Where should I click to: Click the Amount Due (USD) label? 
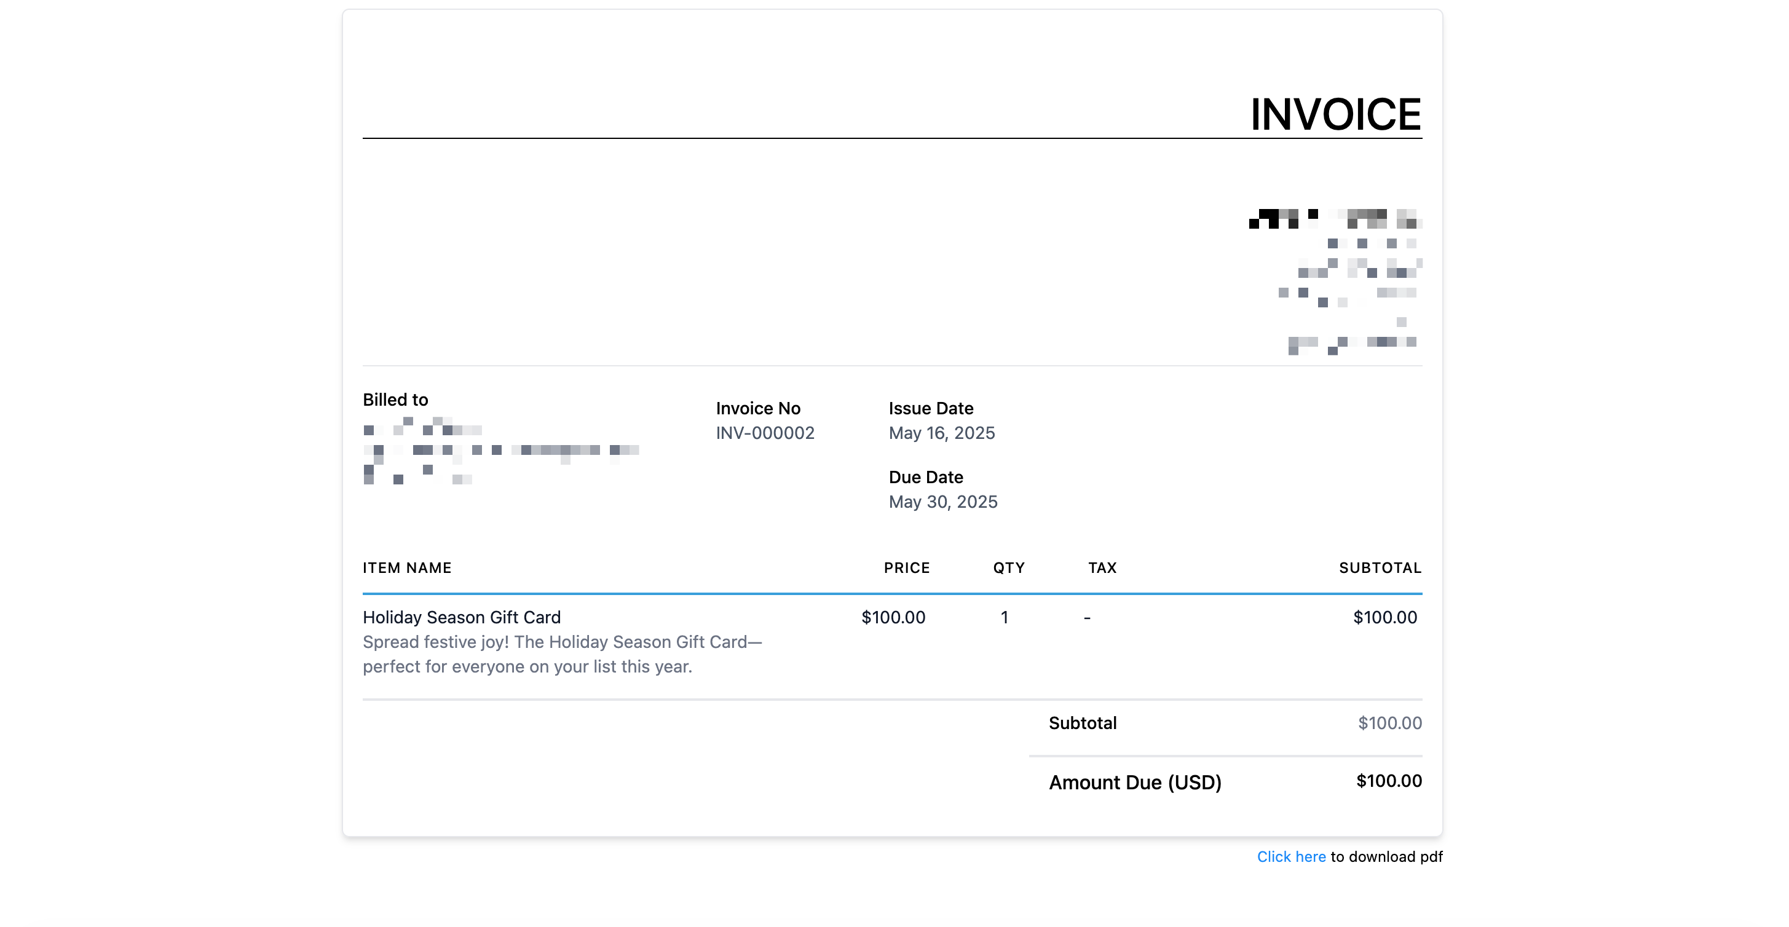coord(1135,783)
